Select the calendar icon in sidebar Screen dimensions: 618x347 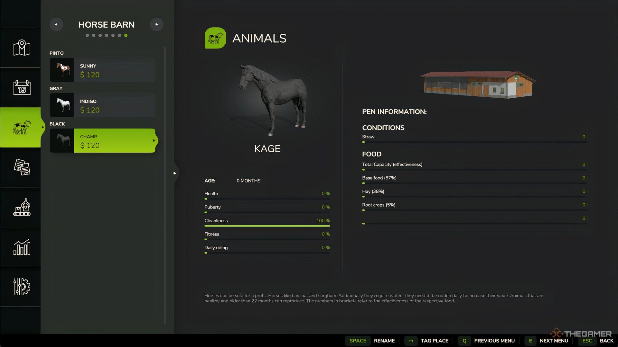(x=22, y=87)
